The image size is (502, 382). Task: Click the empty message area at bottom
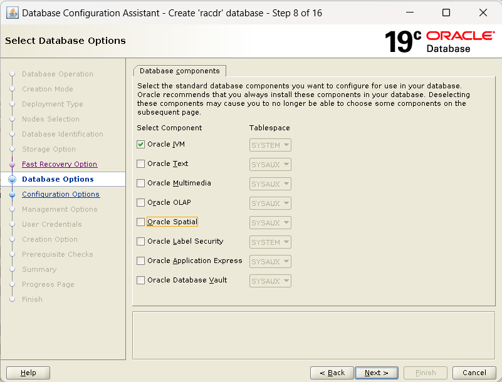pos(314,335)
